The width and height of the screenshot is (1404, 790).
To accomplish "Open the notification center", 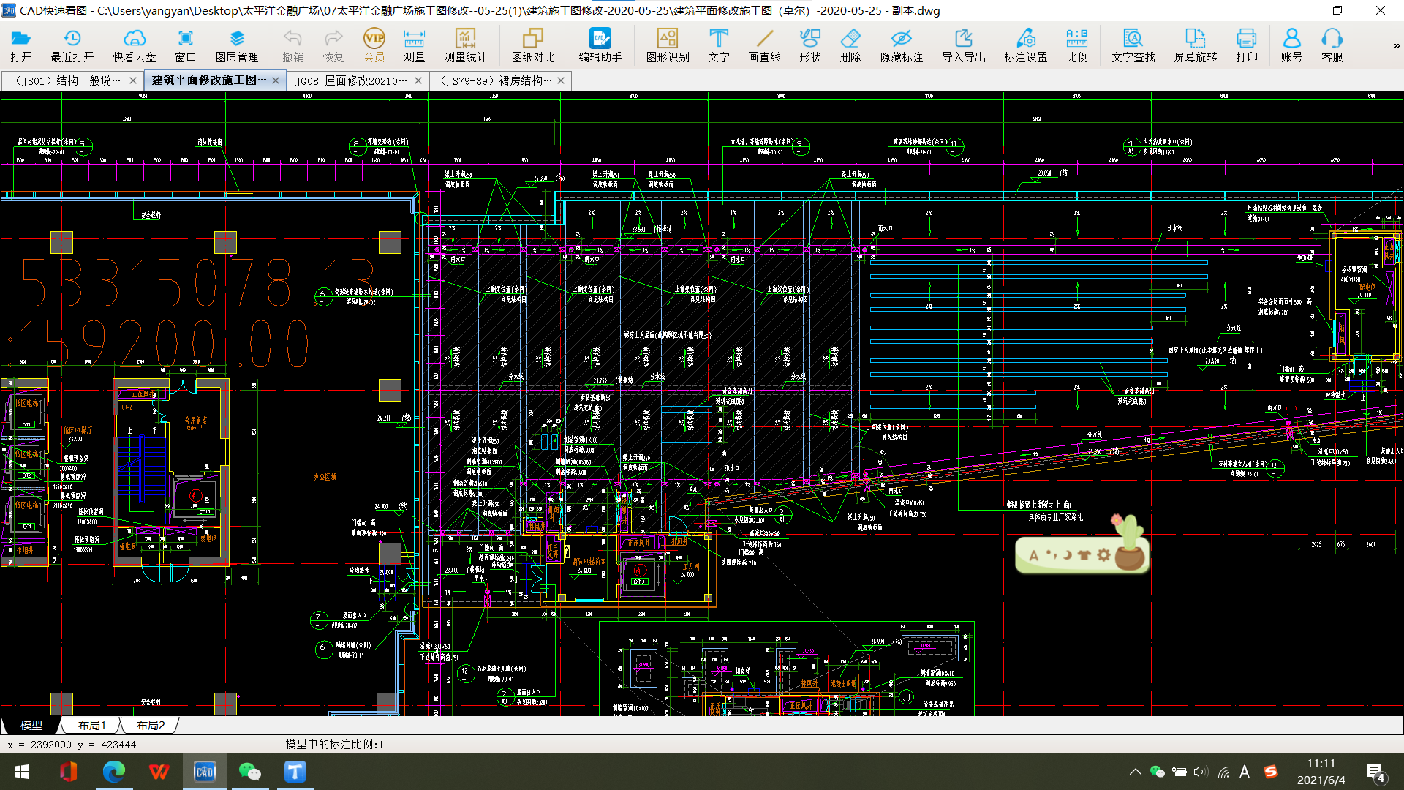I will pyautogui.click(x=1375, y=772).
